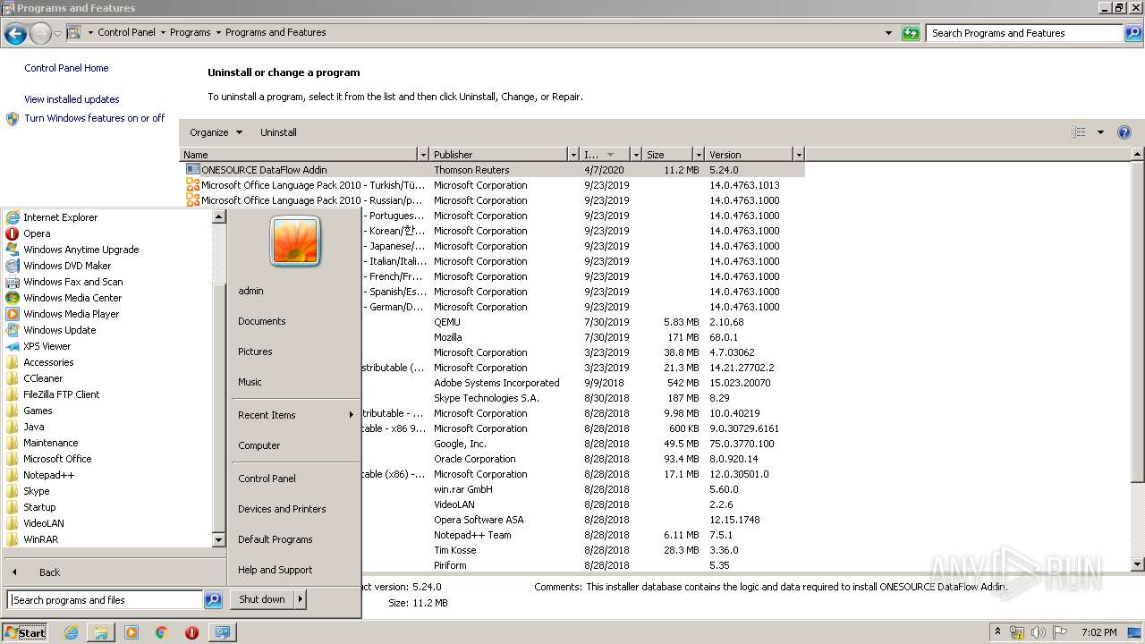Open the Size column filter dropdown
The image size is (1145, 644).
(x=697, y=155)
